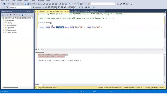The width and height of the screenshot is (167, 94).
Task: Click the Solution Explorer window icon
Action: click(118, 4)
